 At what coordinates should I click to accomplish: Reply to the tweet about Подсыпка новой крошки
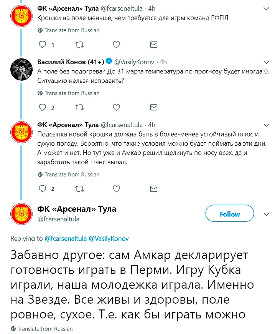[x=42, y=189]
